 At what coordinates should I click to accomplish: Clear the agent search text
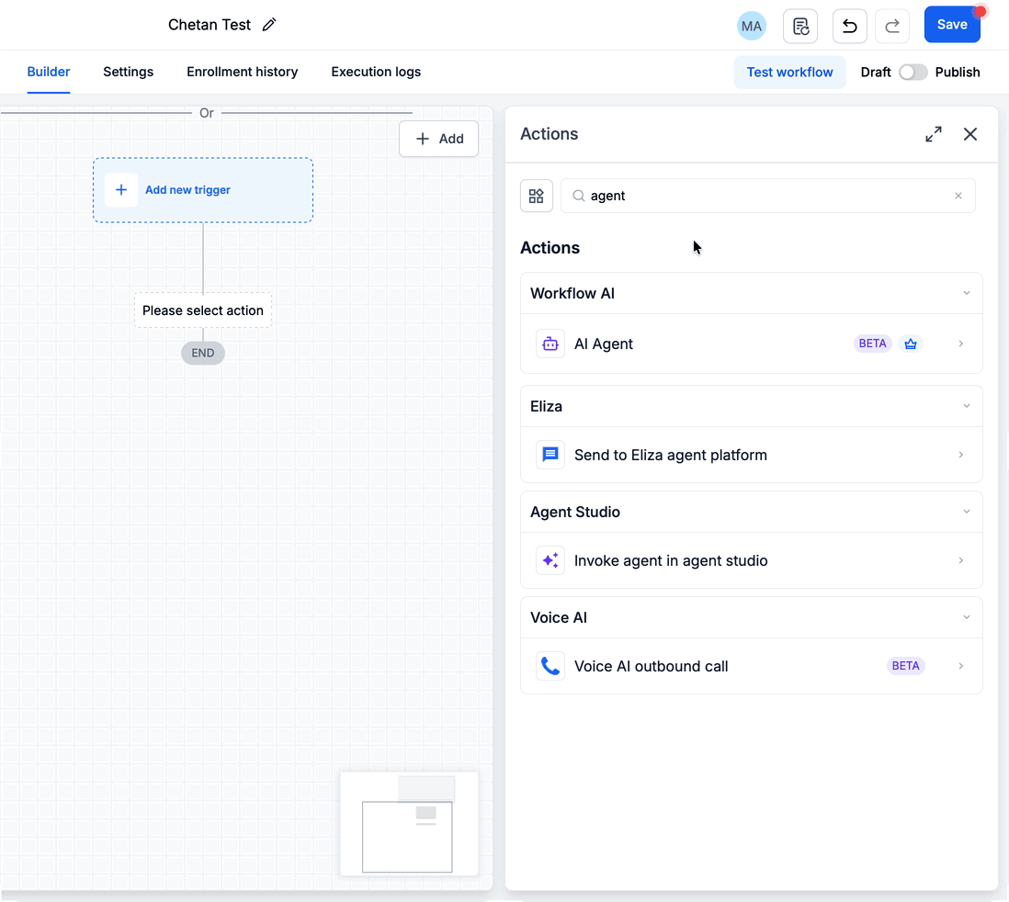tap(958, 196)
